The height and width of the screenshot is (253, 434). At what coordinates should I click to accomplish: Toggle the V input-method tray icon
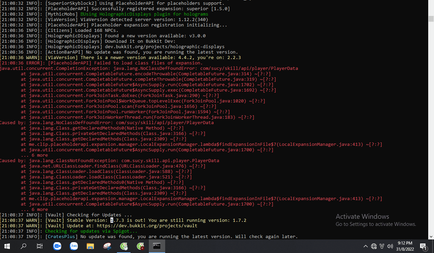pos(382,246)
